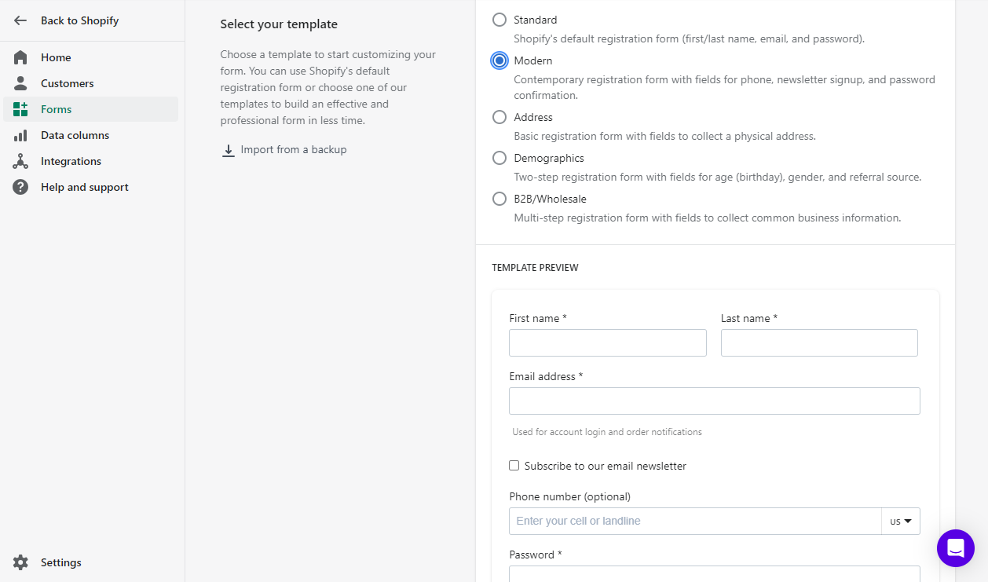Select the Forms grid-plus icon
Screen dimensions: 988x582
click(20, 109)
